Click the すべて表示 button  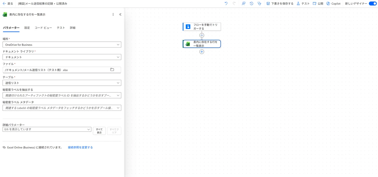(x=99, y=131)
